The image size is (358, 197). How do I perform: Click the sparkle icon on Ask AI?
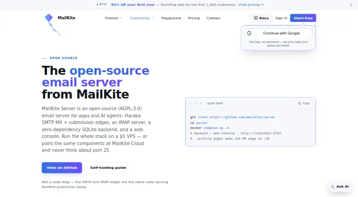[x=332, y=187]
